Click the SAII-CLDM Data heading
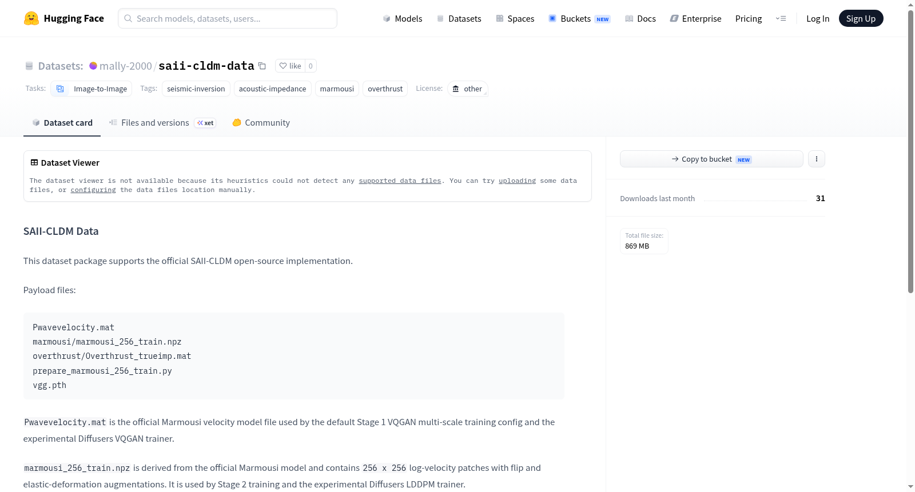Viewport: 915px width, 492px height. [x=61, y=231]
